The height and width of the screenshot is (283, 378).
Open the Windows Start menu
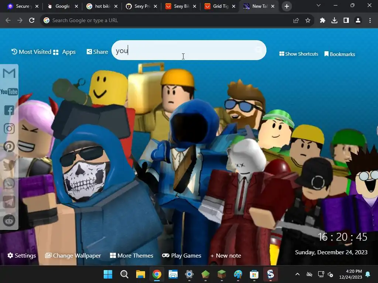pyautogui.click(x=108, y=274)
